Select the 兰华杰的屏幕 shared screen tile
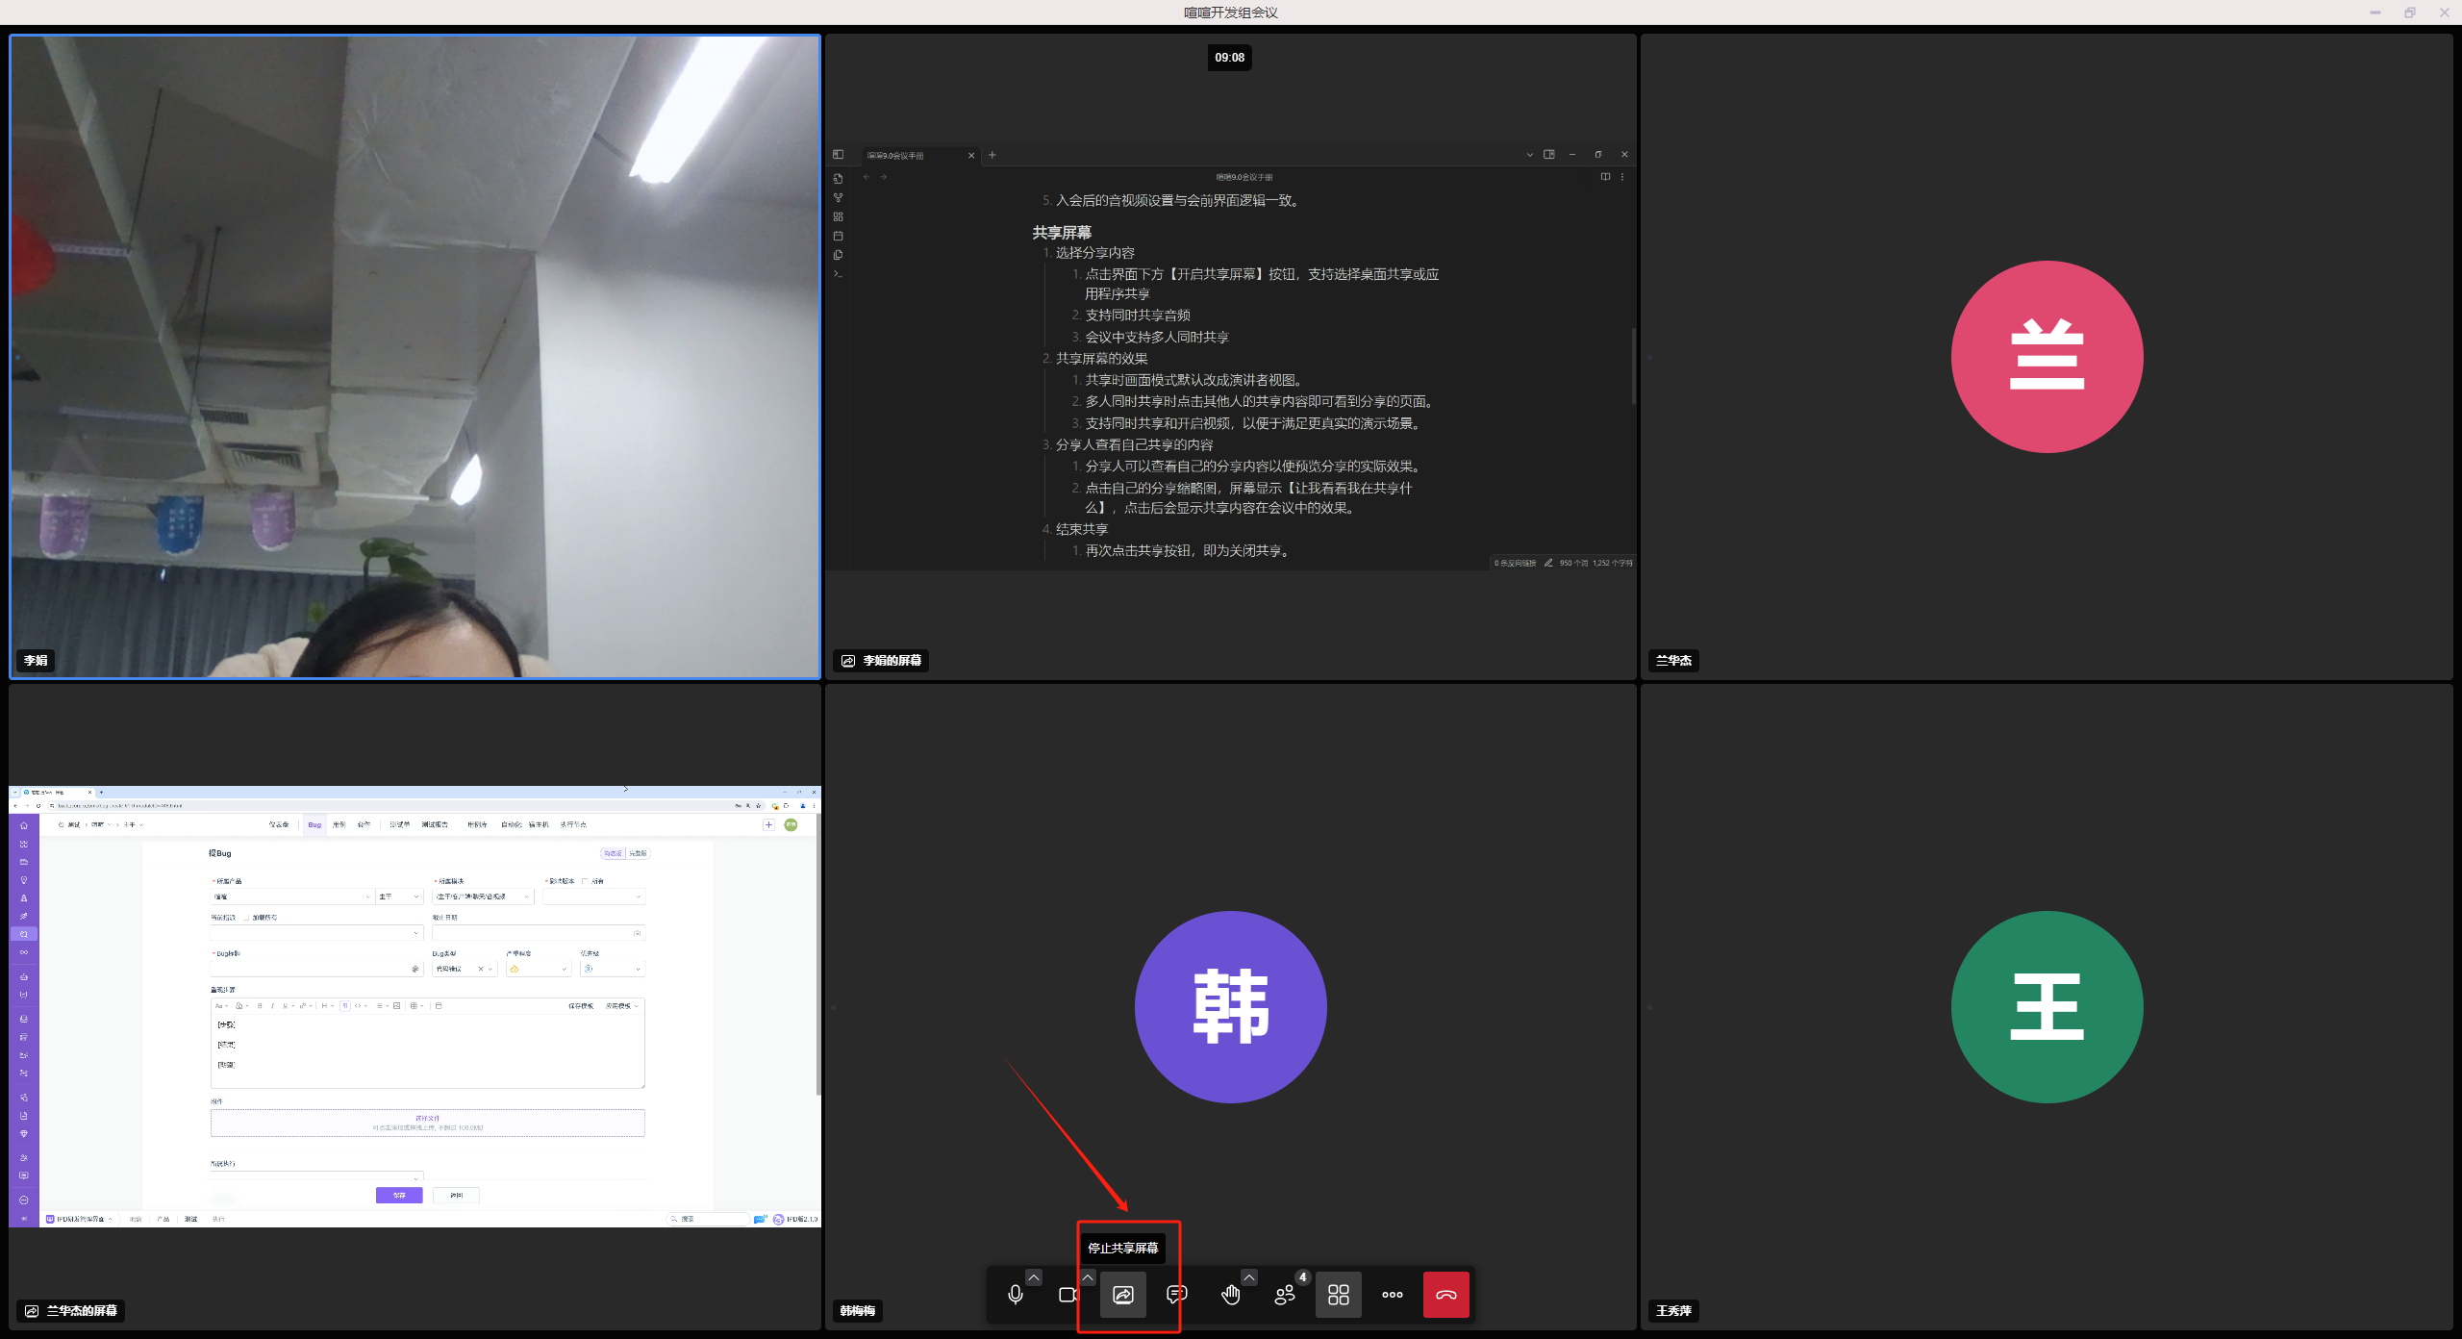The height and width of the screenshot is (1339, 2462). [415, 1005]
